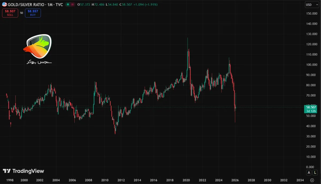The width and height of the screenshot is (321, 184).
Task: Click the 2006 time axis label
Action: point(72,180)
